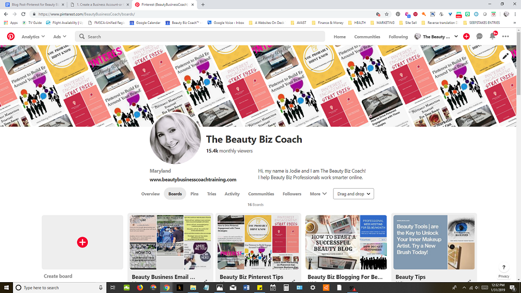Click the Windows Type here to search box

point(60,288)
